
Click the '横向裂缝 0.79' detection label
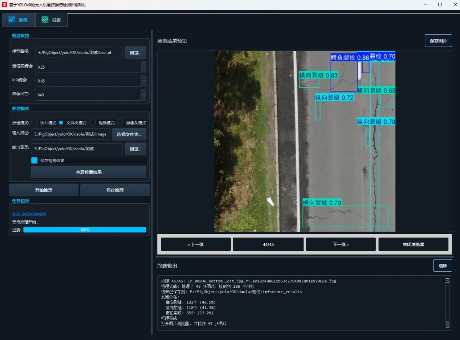(x=322, y=202)
